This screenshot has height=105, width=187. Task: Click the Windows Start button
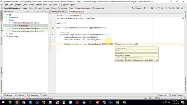3,102
